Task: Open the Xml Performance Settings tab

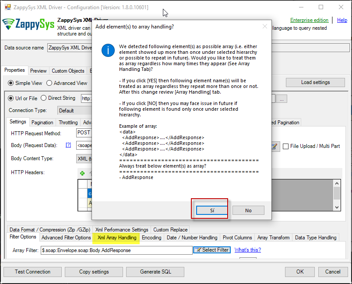Action: pos(122,230)
